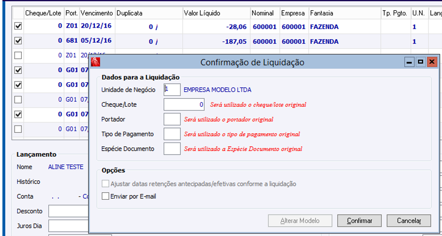Close the Confirmação de Liquidação dialog

(431, 62)
